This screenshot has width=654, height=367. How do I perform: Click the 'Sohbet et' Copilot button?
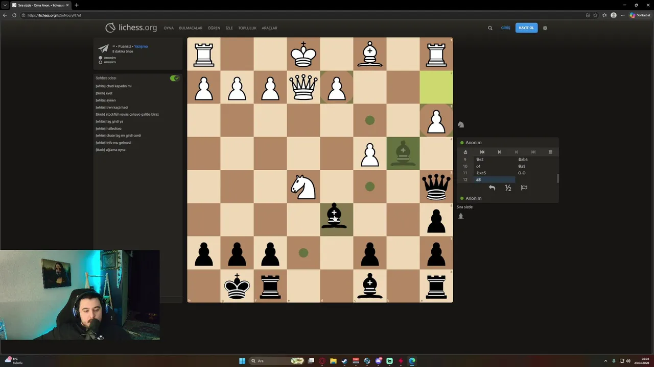click(640, 15)
